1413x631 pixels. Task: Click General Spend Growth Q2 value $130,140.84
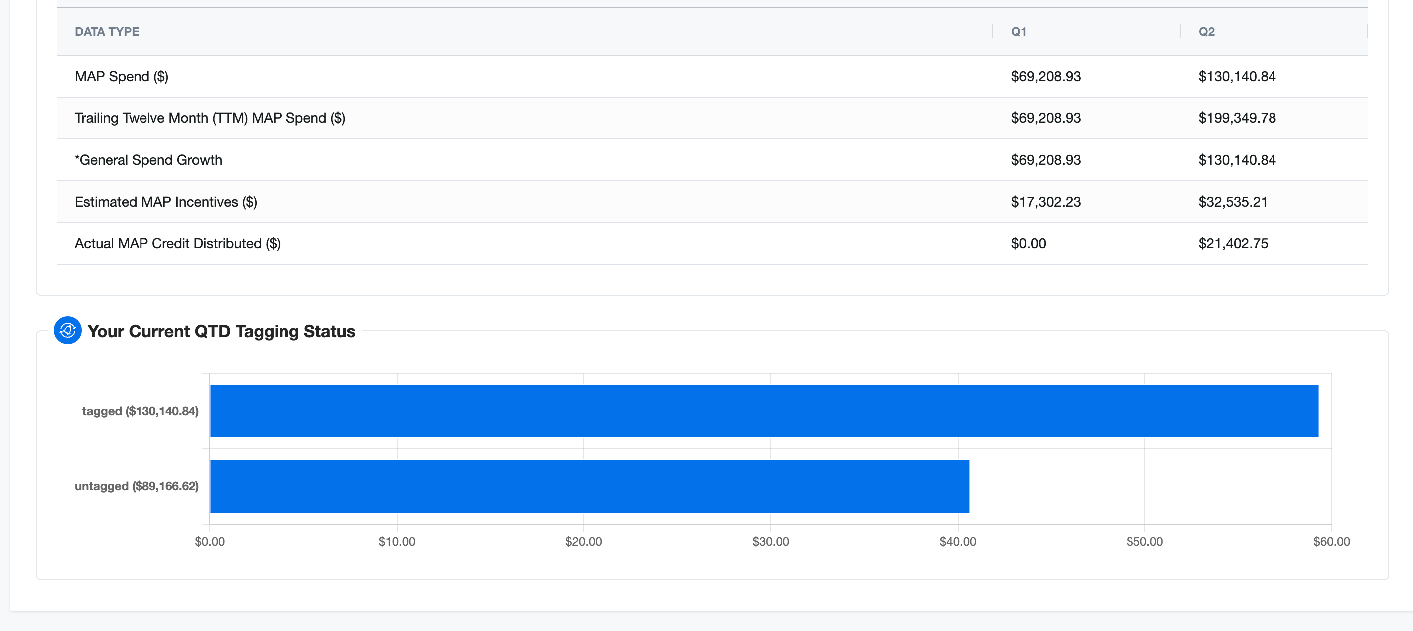point(1237,160)
